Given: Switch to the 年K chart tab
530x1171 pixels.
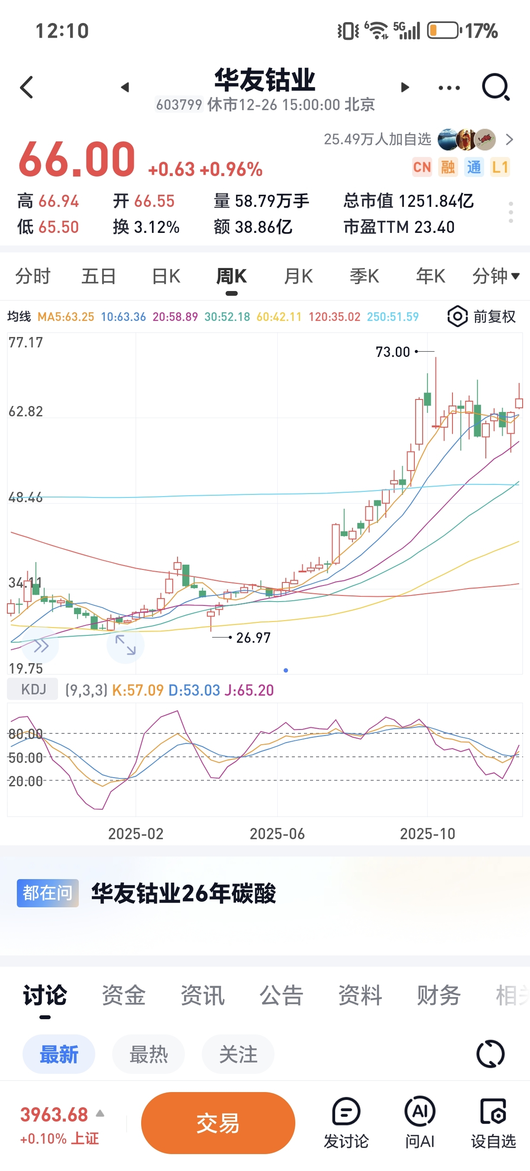Looking at the screenshot, I should point(430,276).
